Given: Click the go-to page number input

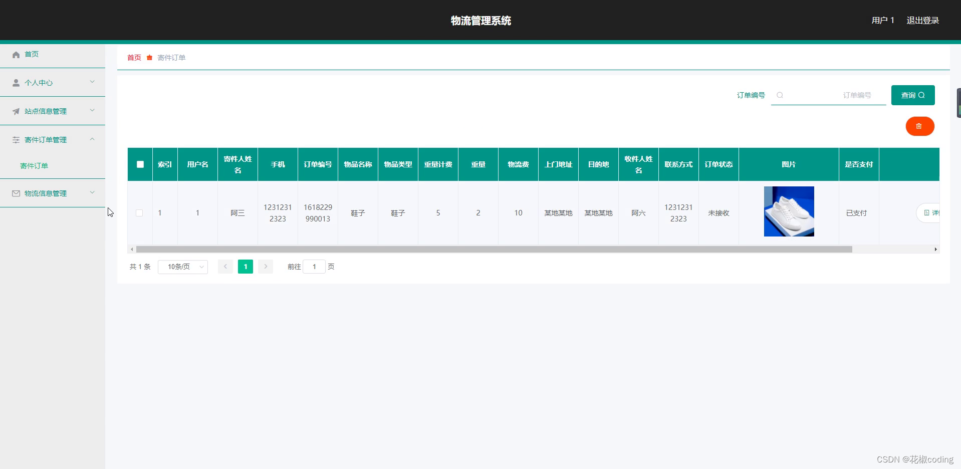Looking at the screenshot, I should click(x=314, y=267).
